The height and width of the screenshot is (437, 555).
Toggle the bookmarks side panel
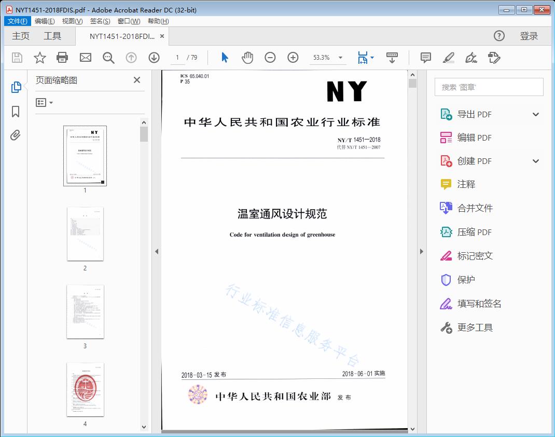16,112
